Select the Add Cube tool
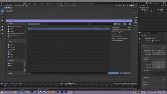The image size is (167, 94). [x=2, y=37]
